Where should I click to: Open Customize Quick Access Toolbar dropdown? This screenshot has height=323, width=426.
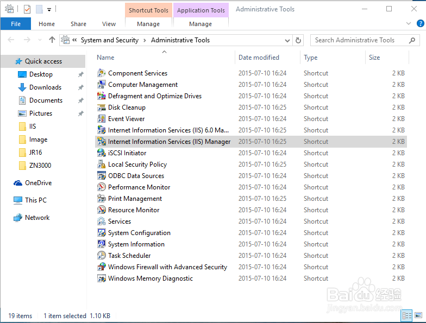click(49, 10)
